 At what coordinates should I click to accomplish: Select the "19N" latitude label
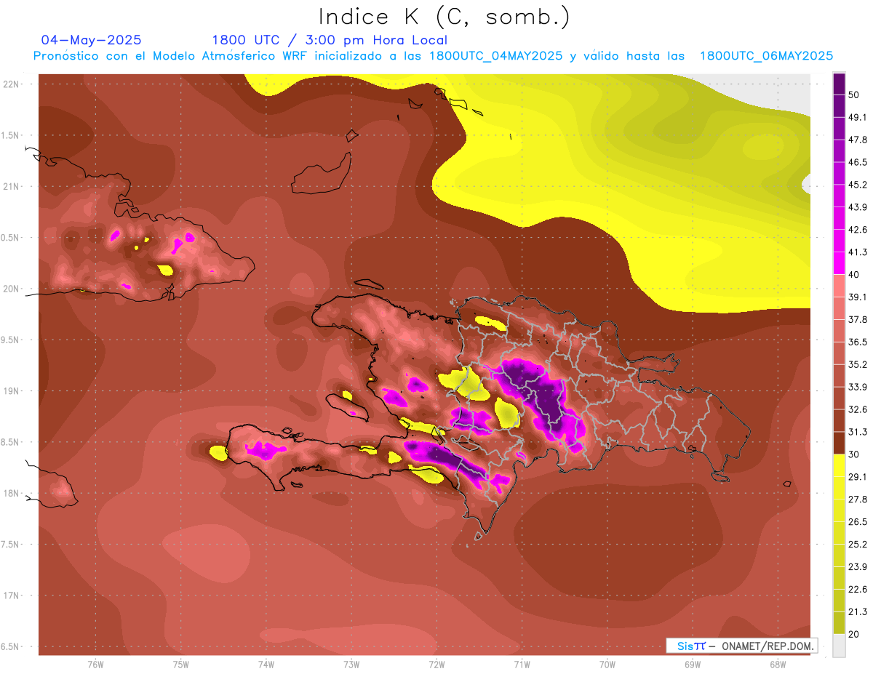click(12, 391)
